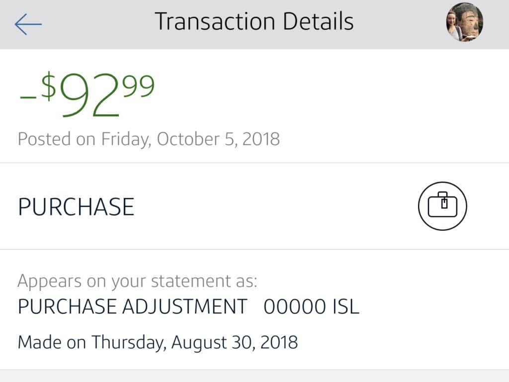509x382 pixels.
Task: Tap the suitcase category icon
Action: pyautogui.click(x=442, y=206)
